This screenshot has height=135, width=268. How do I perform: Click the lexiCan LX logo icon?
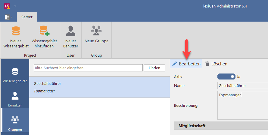pos(7,6)
